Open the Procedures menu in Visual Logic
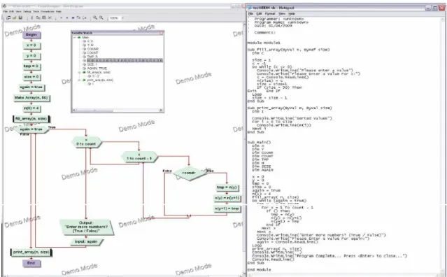The height and width of the screenshot is (277, 447). click(48, 11)
